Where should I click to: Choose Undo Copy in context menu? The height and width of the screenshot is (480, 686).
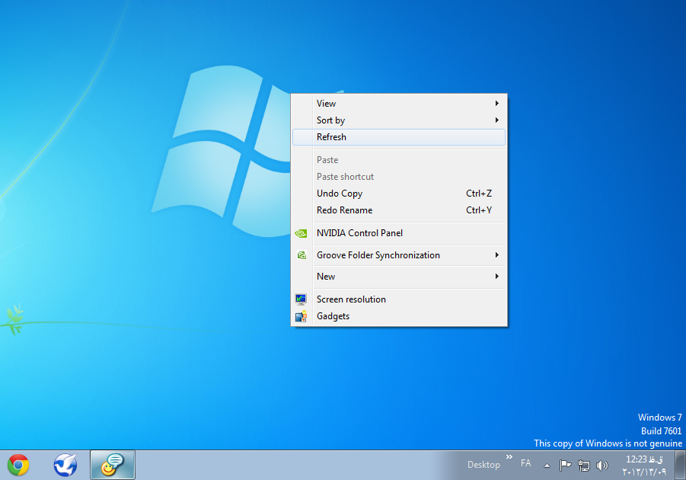click(340, 194)
